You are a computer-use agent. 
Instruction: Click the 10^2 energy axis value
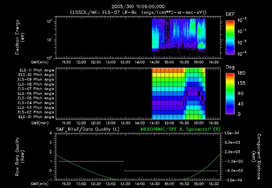(49, 22)
